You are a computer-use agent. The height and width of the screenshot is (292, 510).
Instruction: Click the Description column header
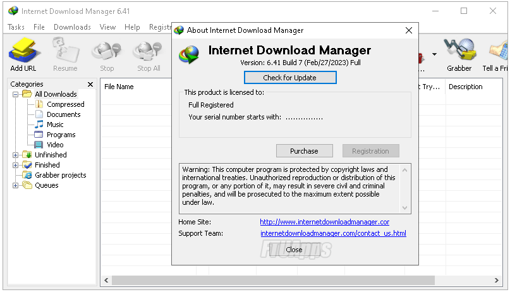pos(465,87)
